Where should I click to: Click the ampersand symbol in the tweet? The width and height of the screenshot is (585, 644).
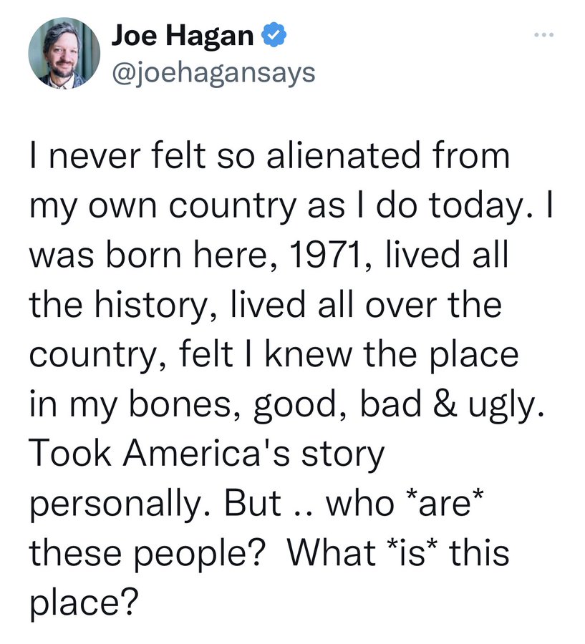pos(445,404)
